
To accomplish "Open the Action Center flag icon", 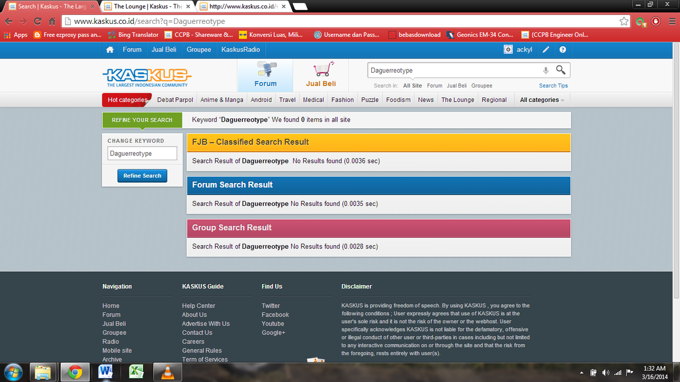I will (630, 372).
